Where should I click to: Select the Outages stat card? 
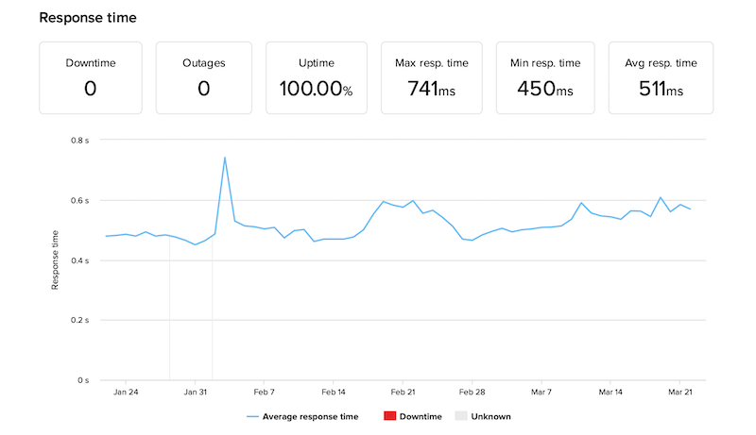click(x=203, y=77)
